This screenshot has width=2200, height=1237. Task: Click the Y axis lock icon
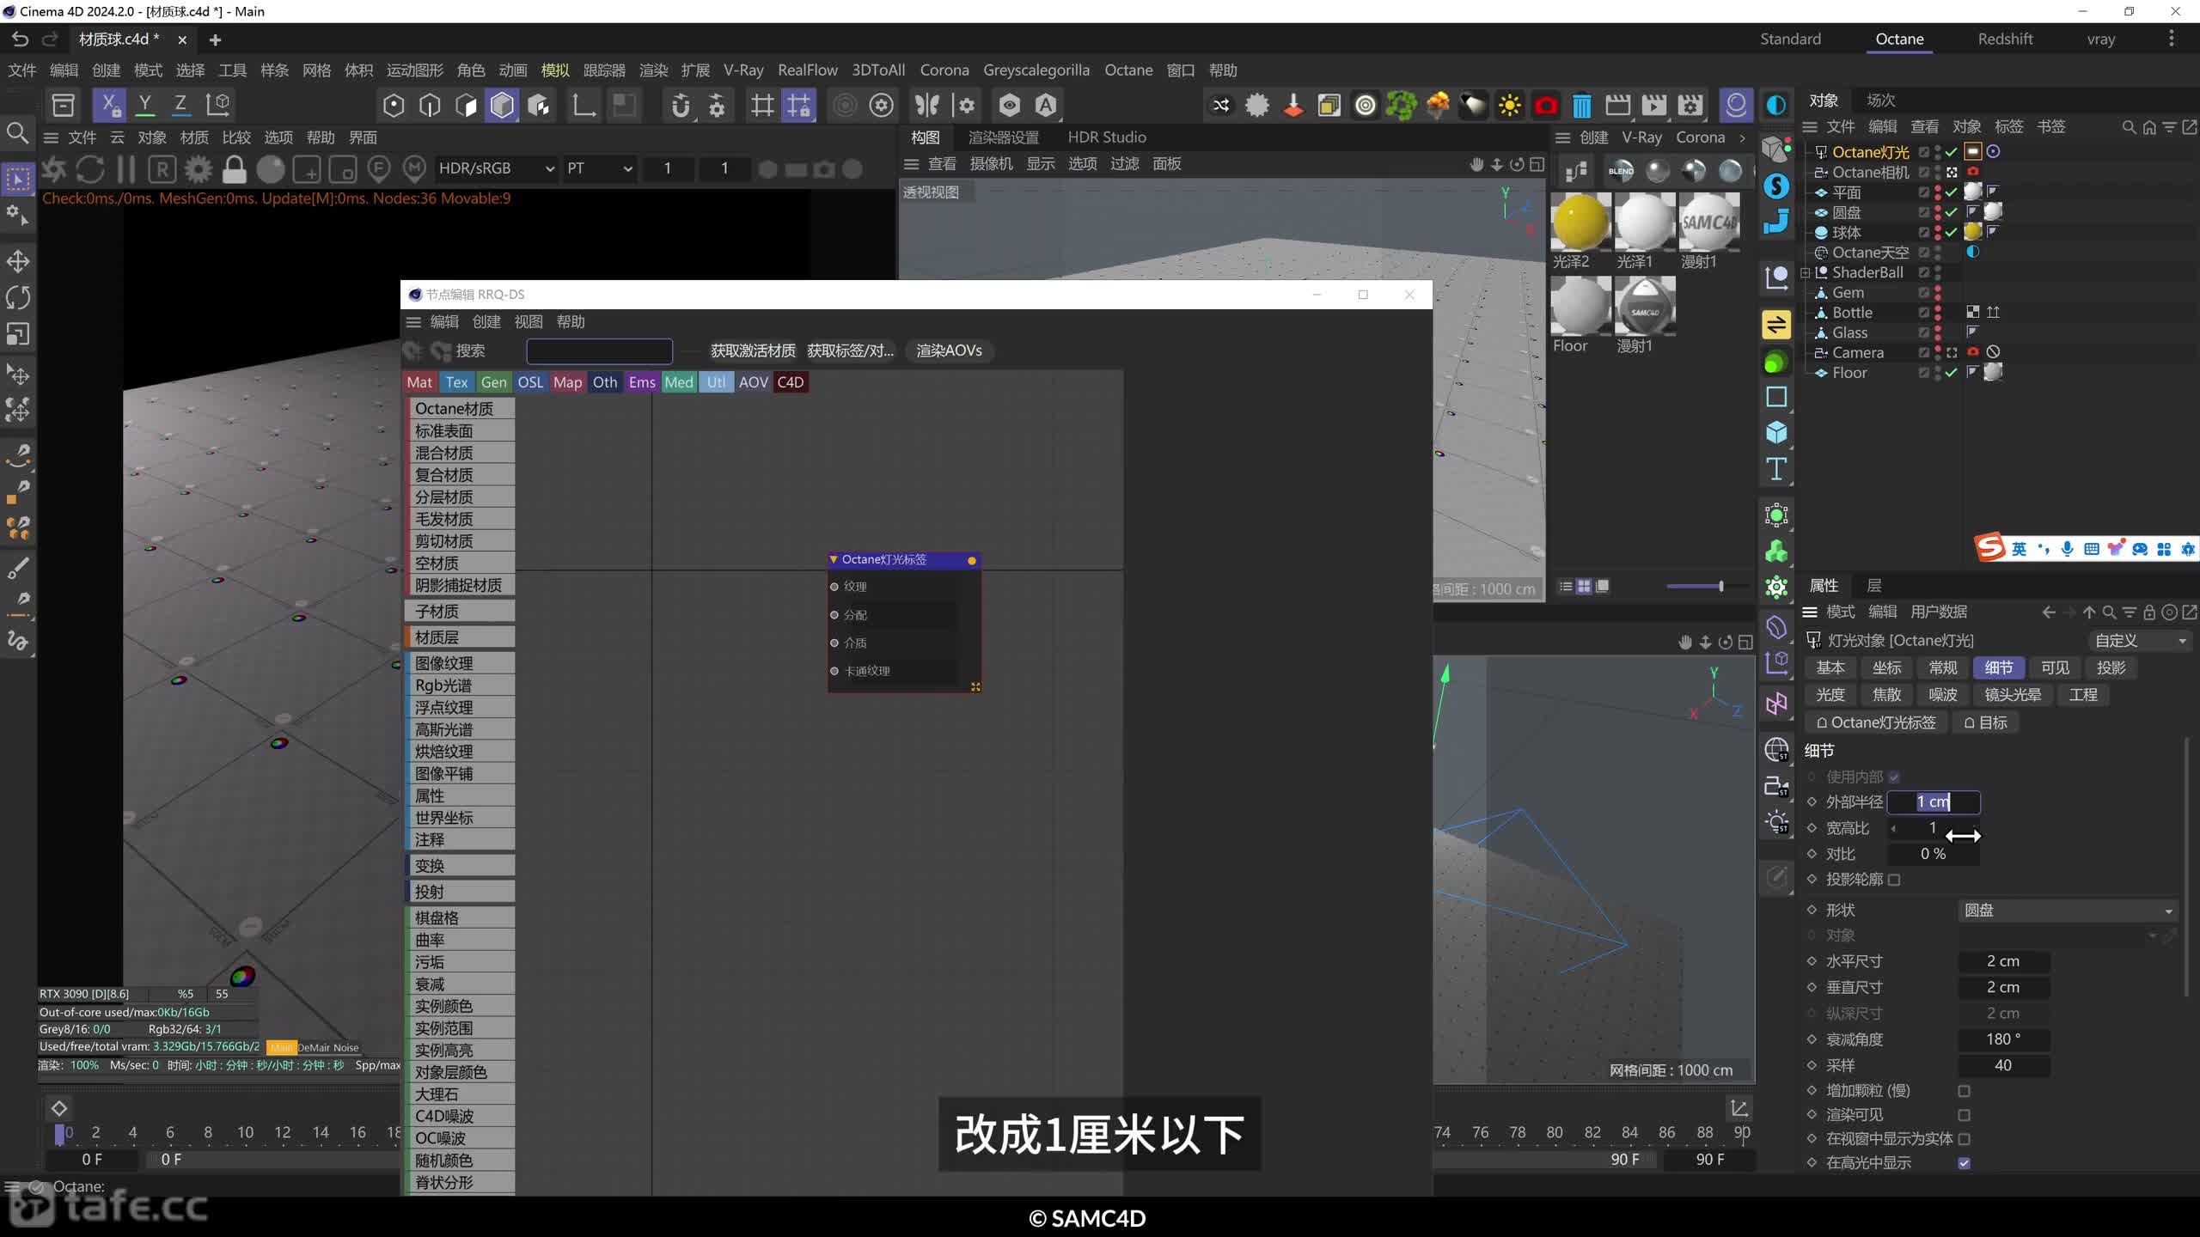[x=146, y=105]
